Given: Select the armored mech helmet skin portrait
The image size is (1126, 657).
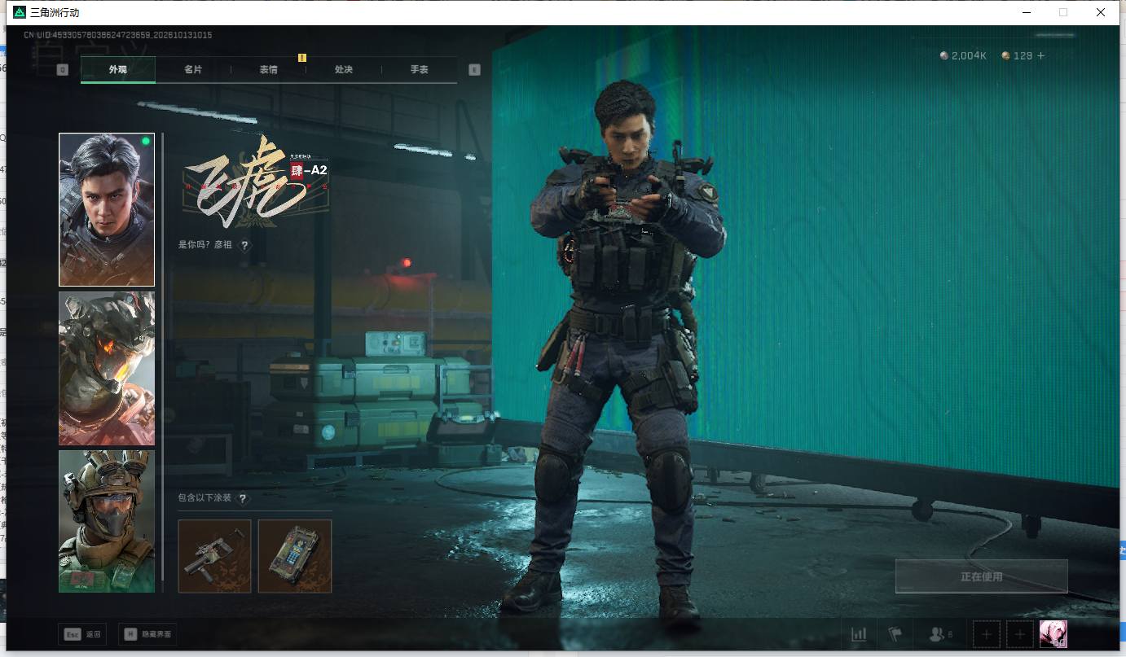Looking at the screenshot, I should point(107,369).
